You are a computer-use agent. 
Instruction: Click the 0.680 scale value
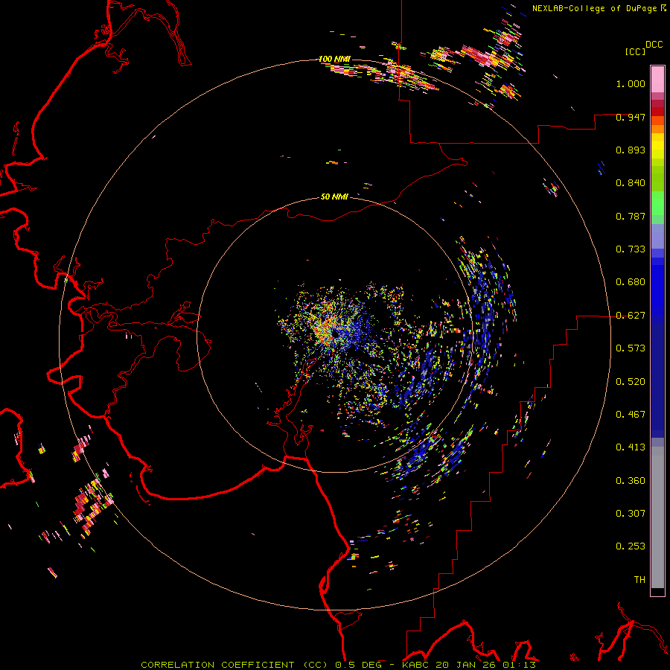coord(631,282)
